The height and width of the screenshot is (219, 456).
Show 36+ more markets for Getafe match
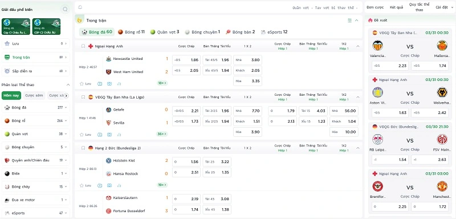click(162, 134)
